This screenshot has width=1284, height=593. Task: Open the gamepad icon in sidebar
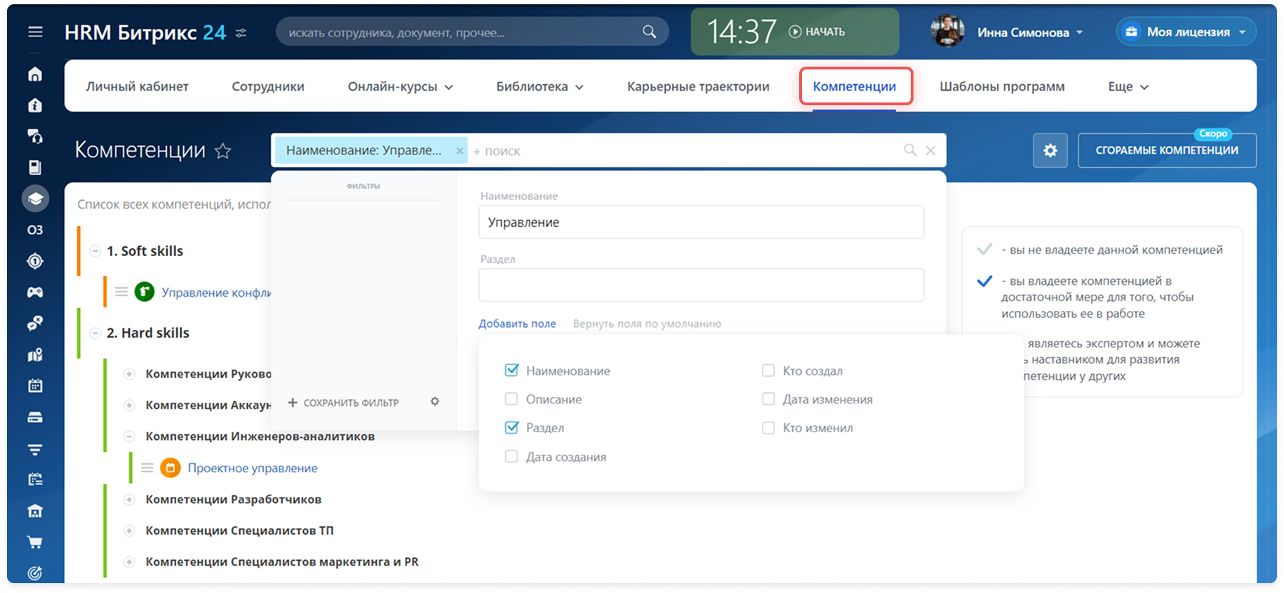(x=35, y=292)
